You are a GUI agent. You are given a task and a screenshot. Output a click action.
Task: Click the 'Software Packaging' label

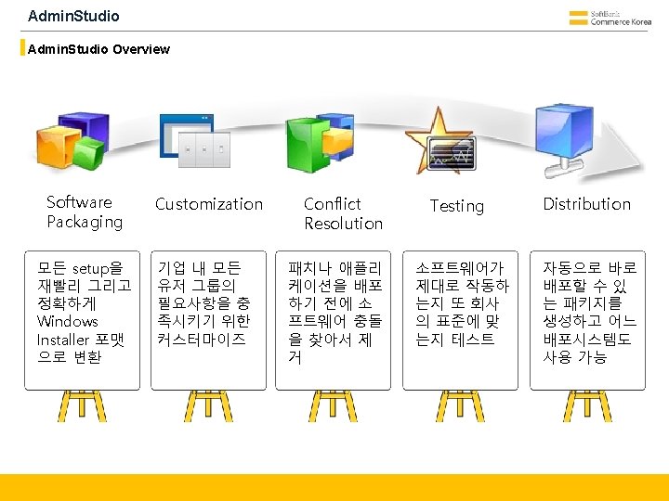coord(85,212)
